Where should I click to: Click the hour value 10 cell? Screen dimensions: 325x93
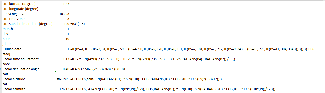62,39
